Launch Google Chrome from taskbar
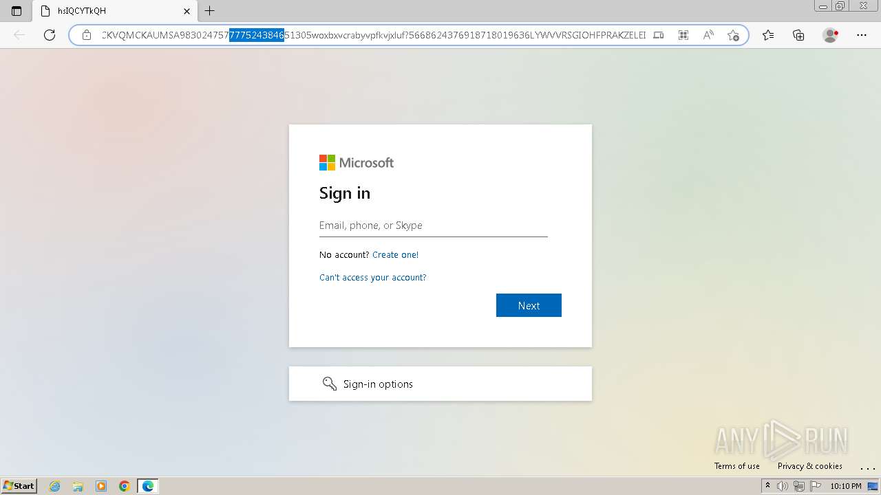 pos(125,486)
